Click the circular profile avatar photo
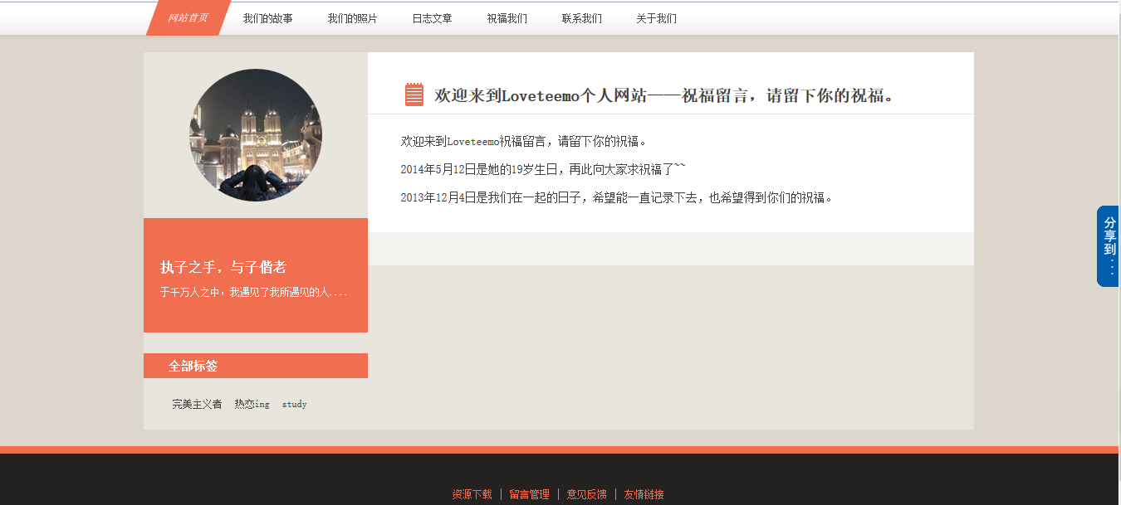 [256, 135]
